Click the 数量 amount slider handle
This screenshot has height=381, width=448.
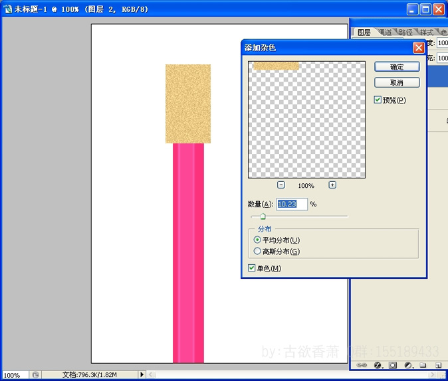[x=263, y=216]
